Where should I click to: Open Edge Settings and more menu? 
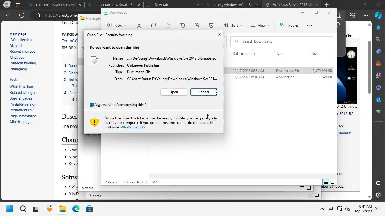(366, 15)
